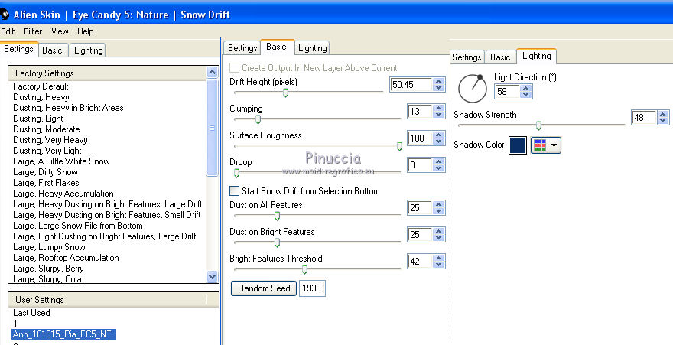Decrease Droop with down arrow
Image resolution: width=673 pixels, height=345 pixels.
(x=438, y=168)
